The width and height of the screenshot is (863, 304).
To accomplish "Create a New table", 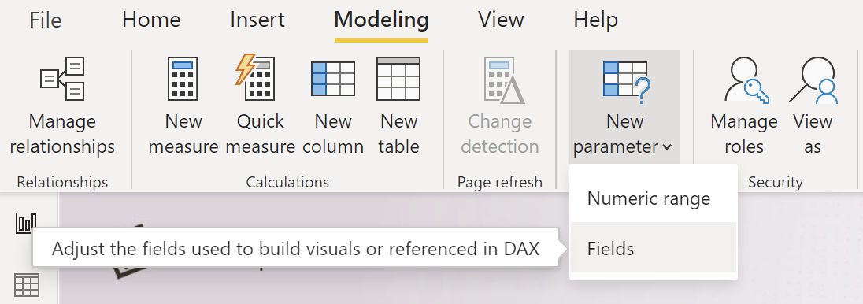I will [398, 106].
